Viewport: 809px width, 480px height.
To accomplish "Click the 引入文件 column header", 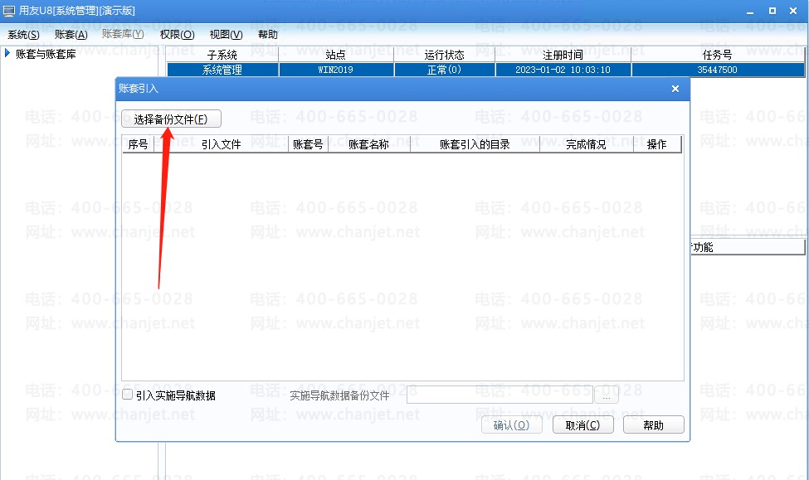I will click(222, 144).
